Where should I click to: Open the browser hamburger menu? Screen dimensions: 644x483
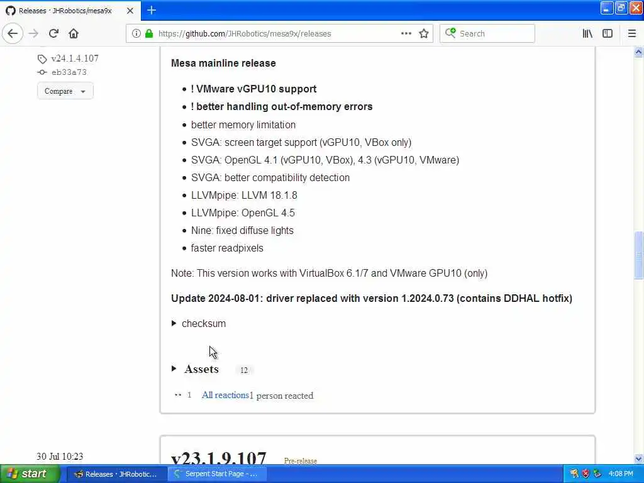coord(631,33)
